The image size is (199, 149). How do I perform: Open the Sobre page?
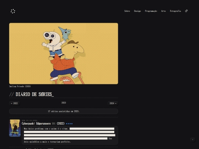[127, 11]
